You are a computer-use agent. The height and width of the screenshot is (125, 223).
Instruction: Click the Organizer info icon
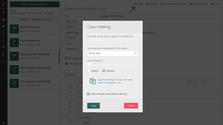(76, 32)
